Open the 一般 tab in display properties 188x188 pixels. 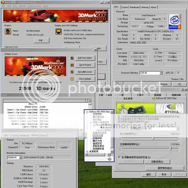(x=122, y=95)
